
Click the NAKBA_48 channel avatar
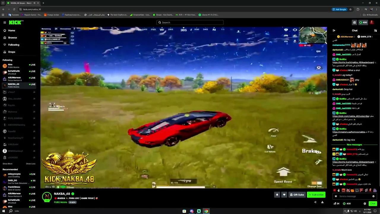[x=47, y=197]
